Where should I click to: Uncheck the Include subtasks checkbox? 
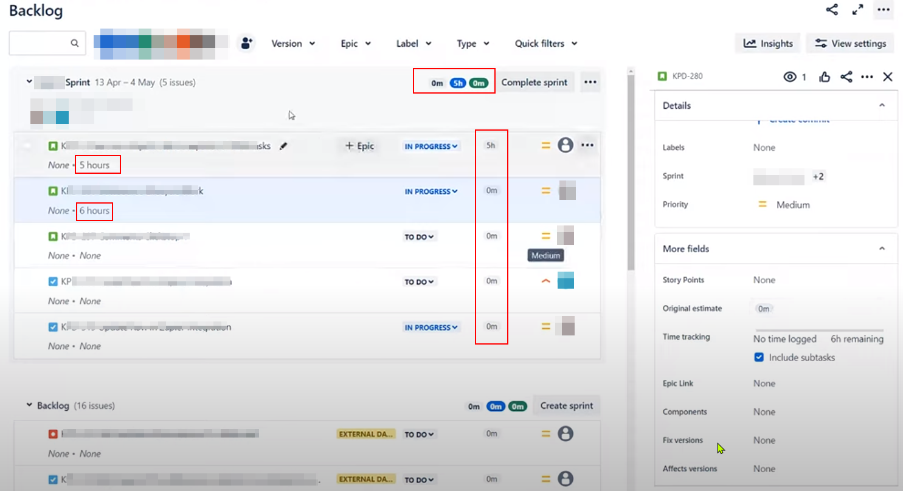click(759, 357)
